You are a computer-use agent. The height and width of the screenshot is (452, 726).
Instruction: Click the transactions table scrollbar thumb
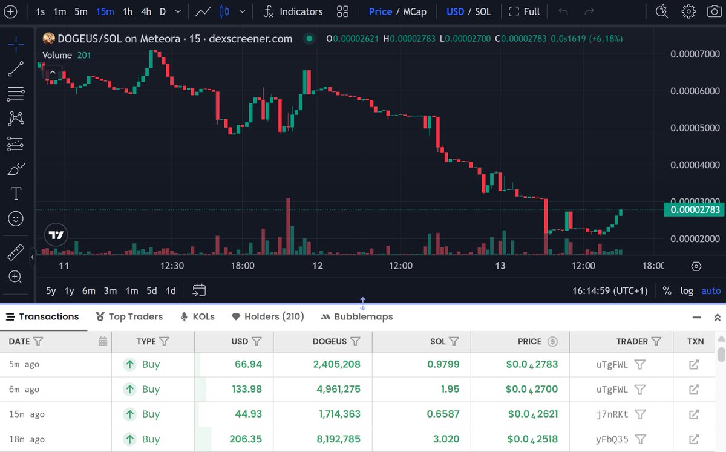(x=721, y=355)
